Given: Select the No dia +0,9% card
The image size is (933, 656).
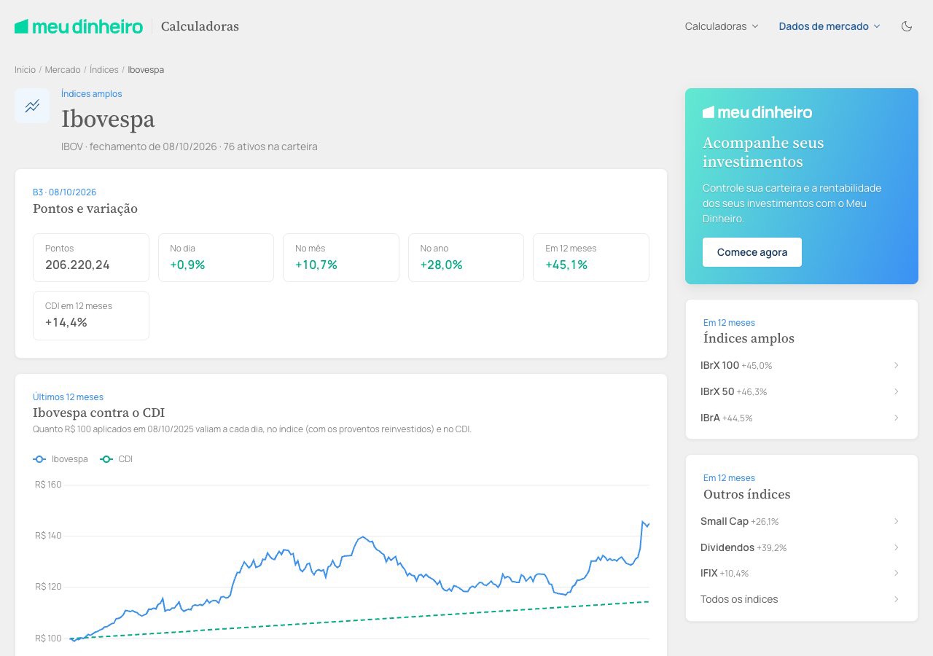Looking at the screenshot, I should [x=216, y=257].
